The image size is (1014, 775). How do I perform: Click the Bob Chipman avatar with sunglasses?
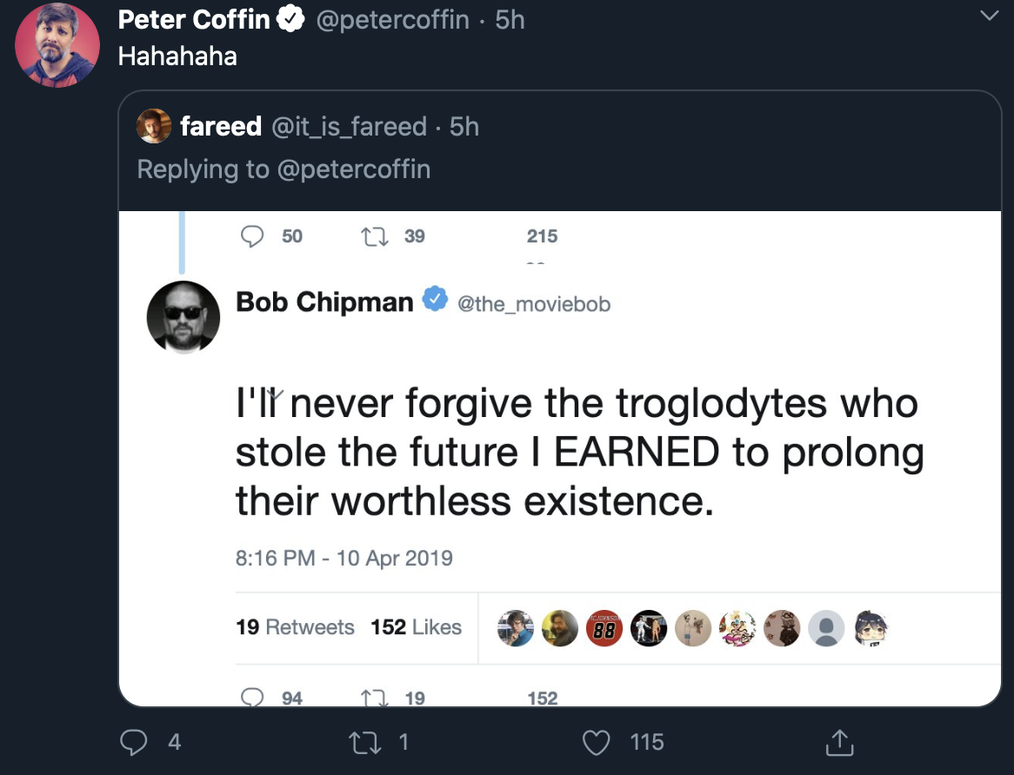coord(183,317)
